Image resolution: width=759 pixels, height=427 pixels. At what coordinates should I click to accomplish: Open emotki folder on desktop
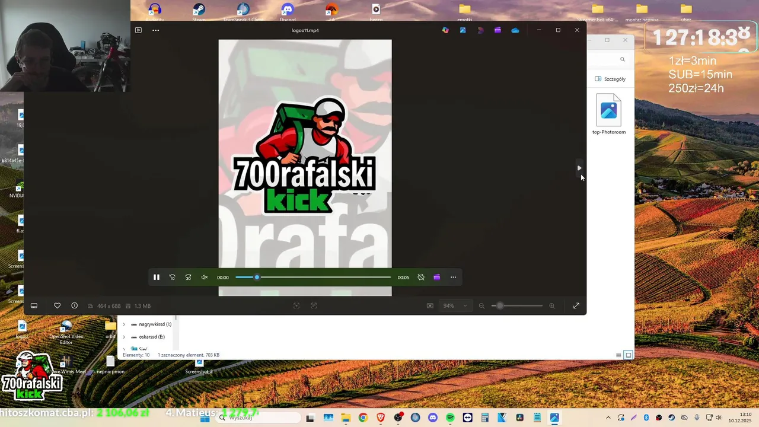click(x=465, y=12)
